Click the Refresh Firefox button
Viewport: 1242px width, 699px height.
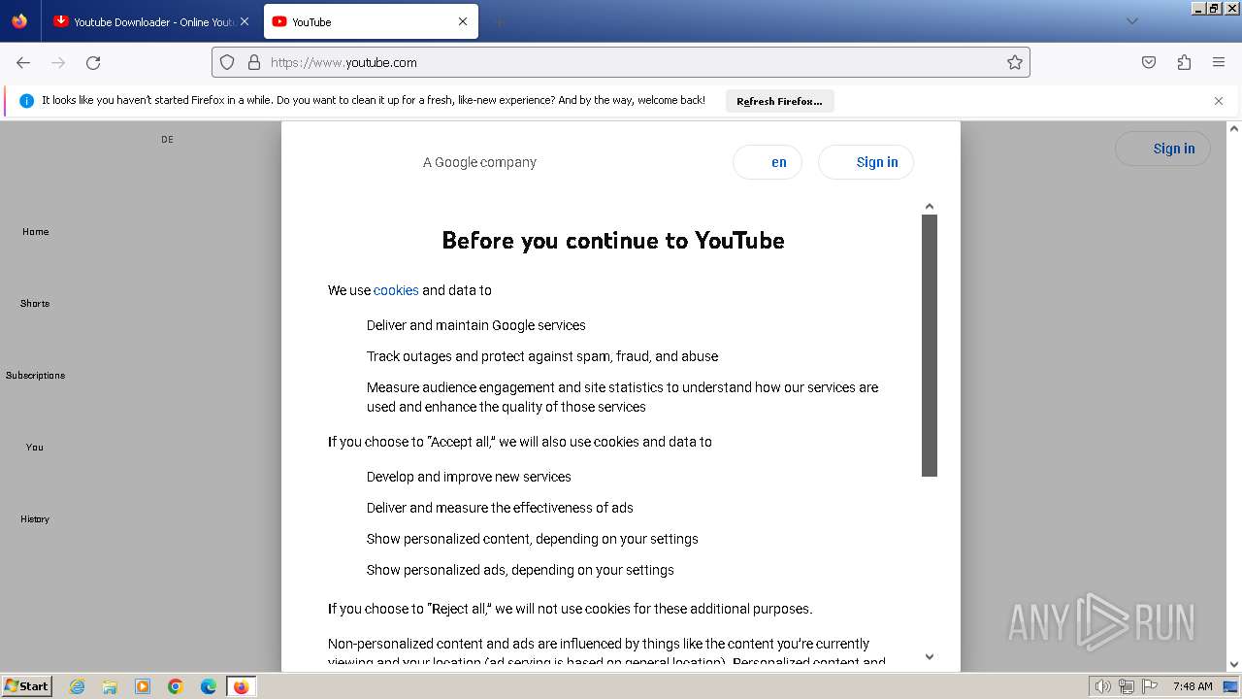[779, 101]
